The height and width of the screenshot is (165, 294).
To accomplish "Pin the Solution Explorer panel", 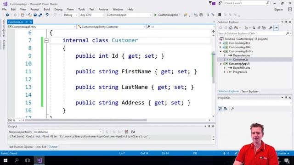I will (286, 22).
